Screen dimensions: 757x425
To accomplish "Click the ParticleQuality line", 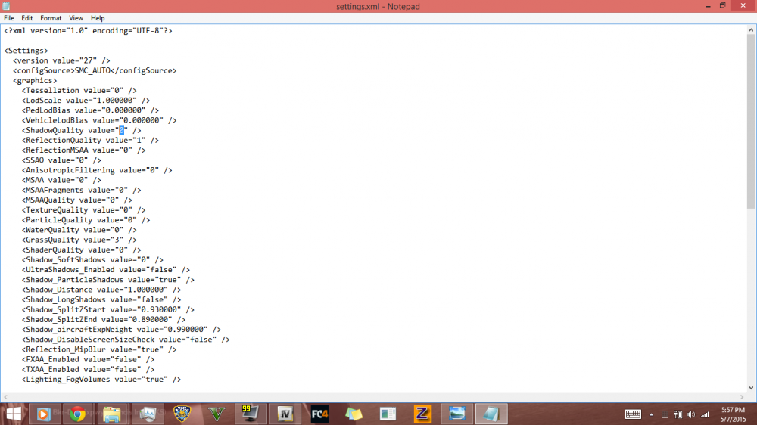I will coord(86,220).
